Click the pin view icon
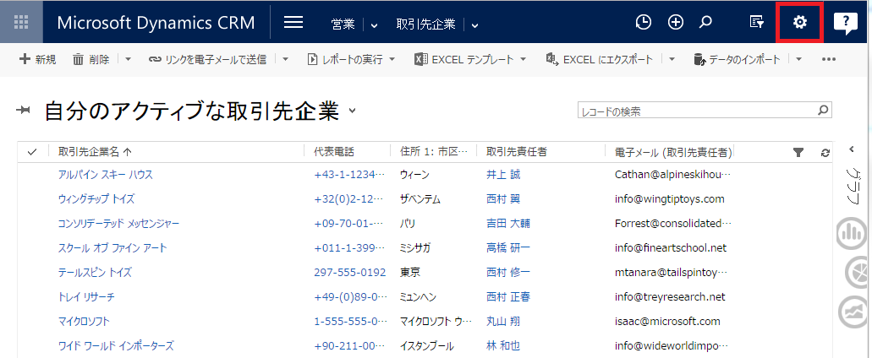The height and width of the screenshot is (358, 872). click(x=24, y=111)
